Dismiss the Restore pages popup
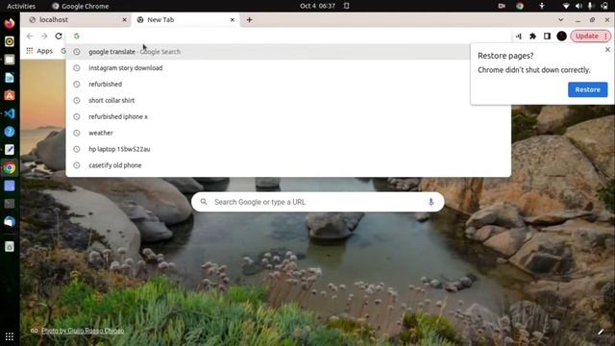The image size is (615, 346). pyautogui.click(x=607, y=50)
